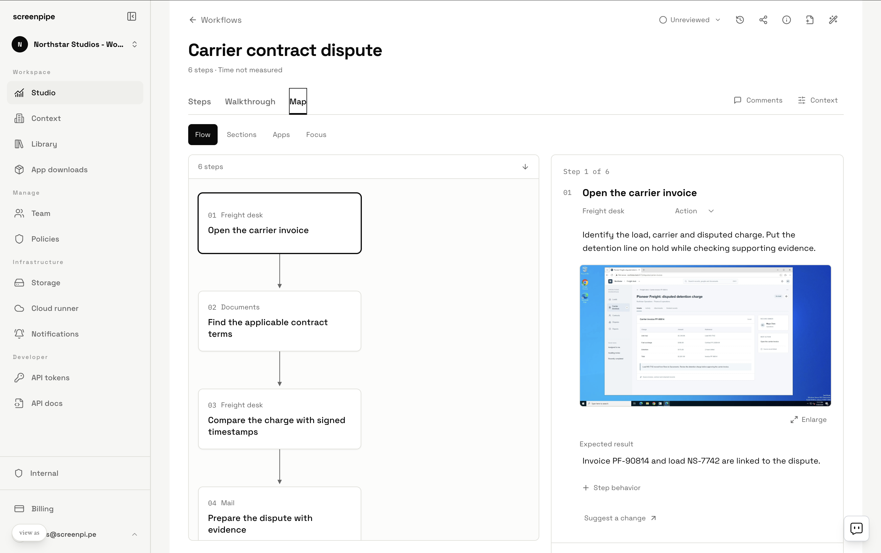Switch map view to Apps

(x=281, y=135)
